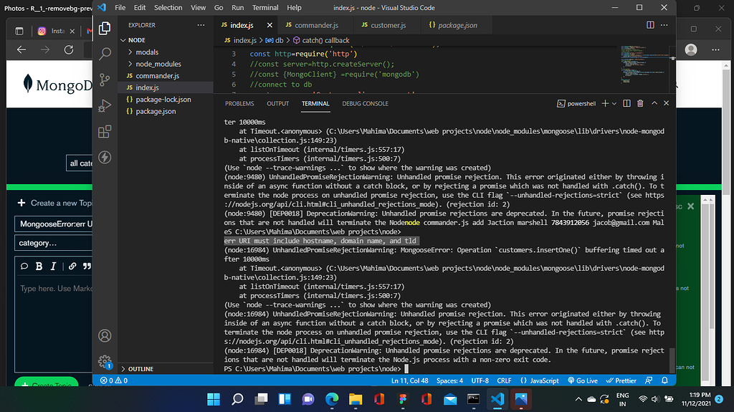Expand the OUTLINE section
Viewport: 734px width, 412px height.
pos(140,369)
